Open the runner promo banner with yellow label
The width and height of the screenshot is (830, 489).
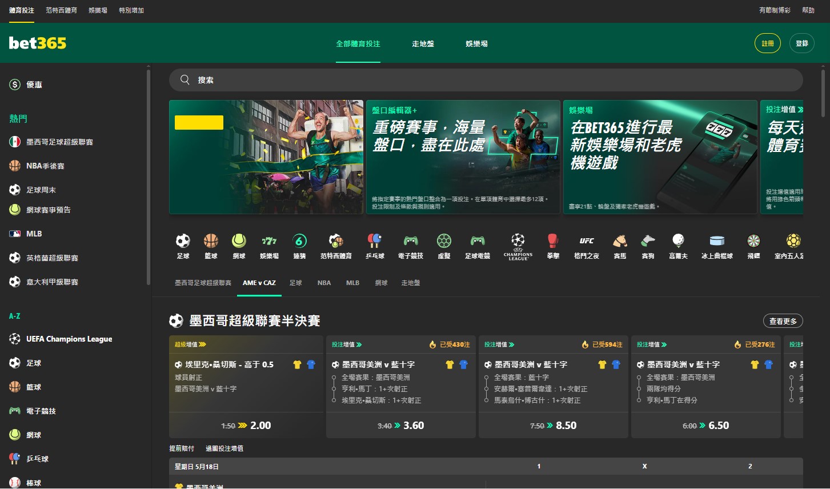[x=266, y=157]
